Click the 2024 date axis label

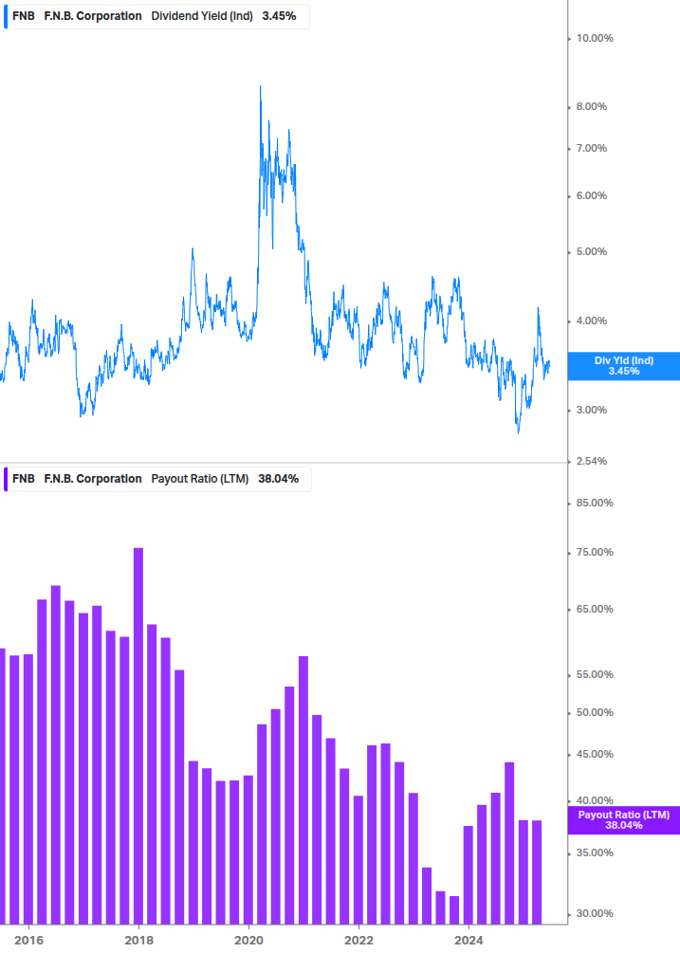tap(469, 941)
